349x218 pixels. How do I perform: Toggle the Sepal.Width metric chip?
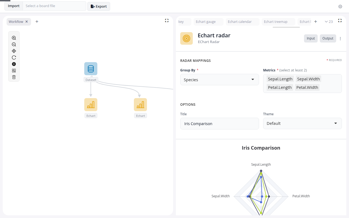point(308,79)
